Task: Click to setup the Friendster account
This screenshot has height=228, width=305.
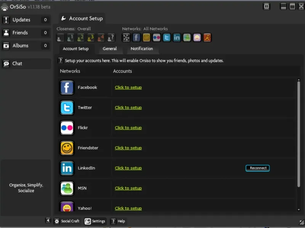Action: point(128,148)
